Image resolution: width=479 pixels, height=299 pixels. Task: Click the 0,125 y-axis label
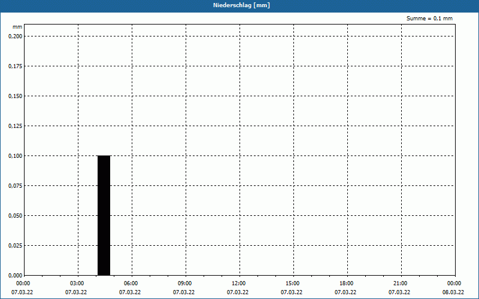click(16, 126)
